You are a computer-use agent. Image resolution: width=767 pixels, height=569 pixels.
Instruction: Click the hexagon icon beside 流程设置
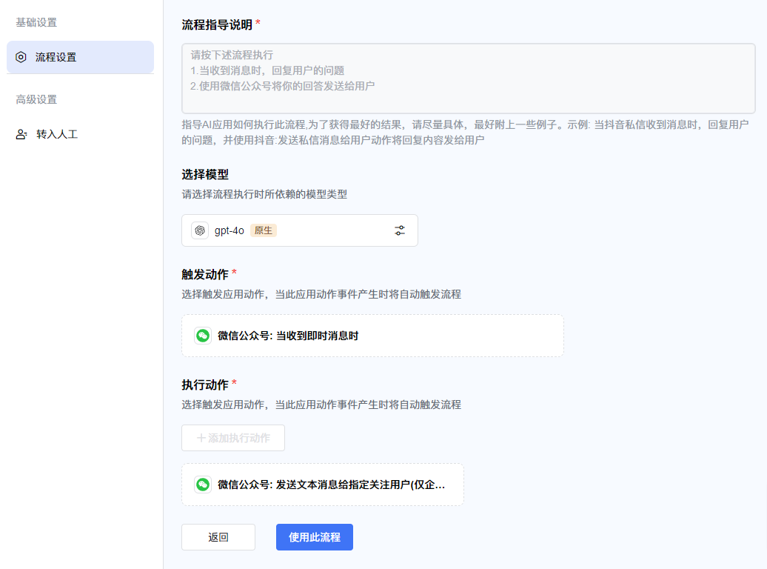21,57
